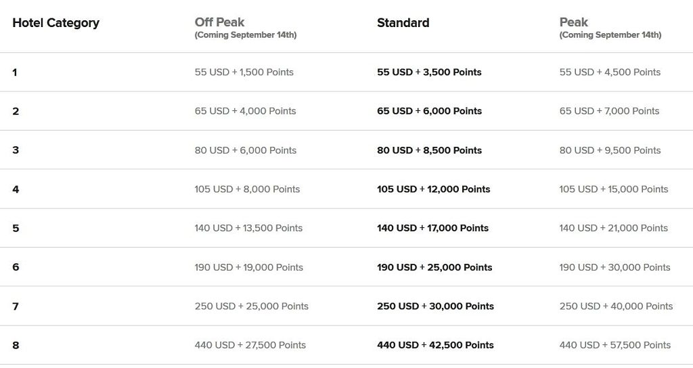The image size is (693, 368).
Task: Click 440 USD + 27,500 Points cell
Action: point(250,346)
